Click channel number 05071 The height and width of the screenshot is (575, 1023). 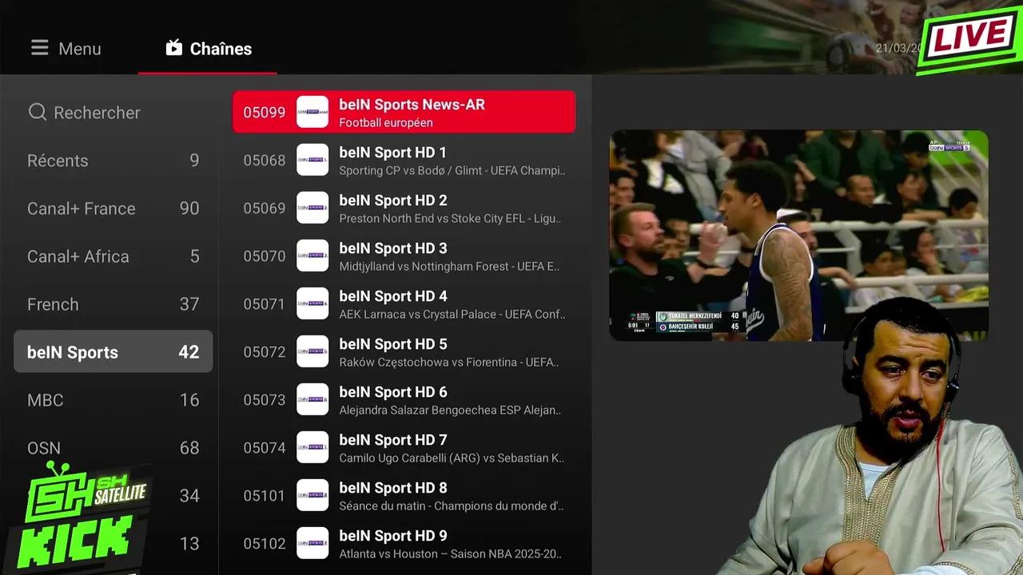265,304
